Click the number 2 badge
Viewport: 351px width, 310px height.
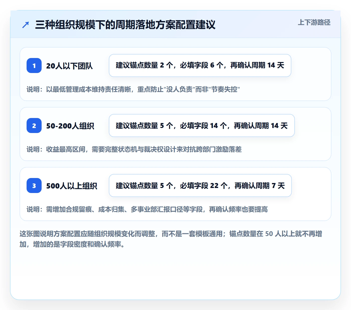tap(34, 125)
